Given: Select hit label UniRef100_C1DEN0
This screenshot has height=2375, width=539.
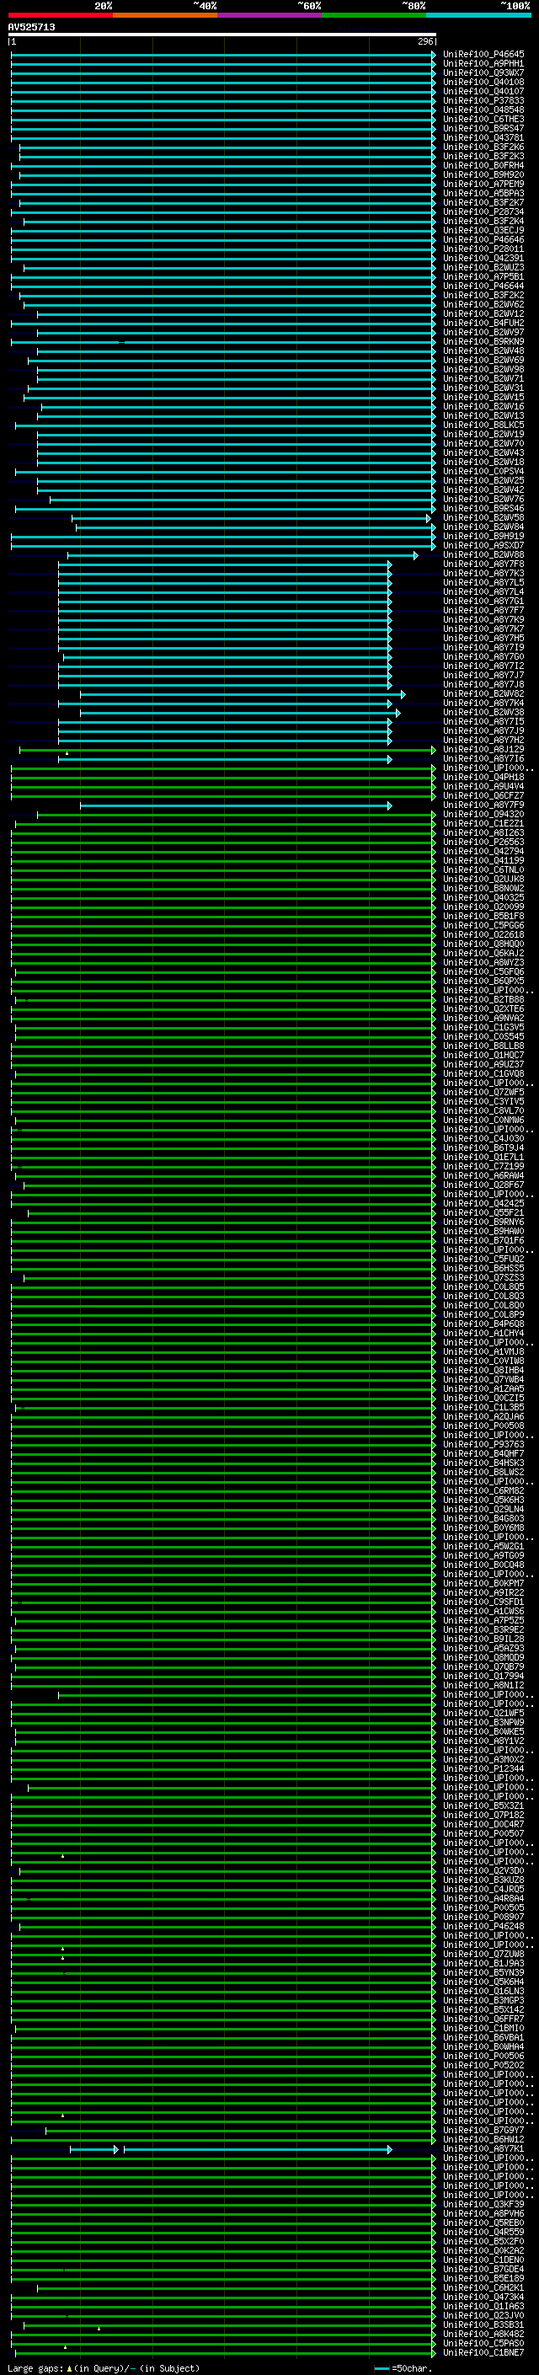Looking at the screenshot, I should coord(483,2260).
